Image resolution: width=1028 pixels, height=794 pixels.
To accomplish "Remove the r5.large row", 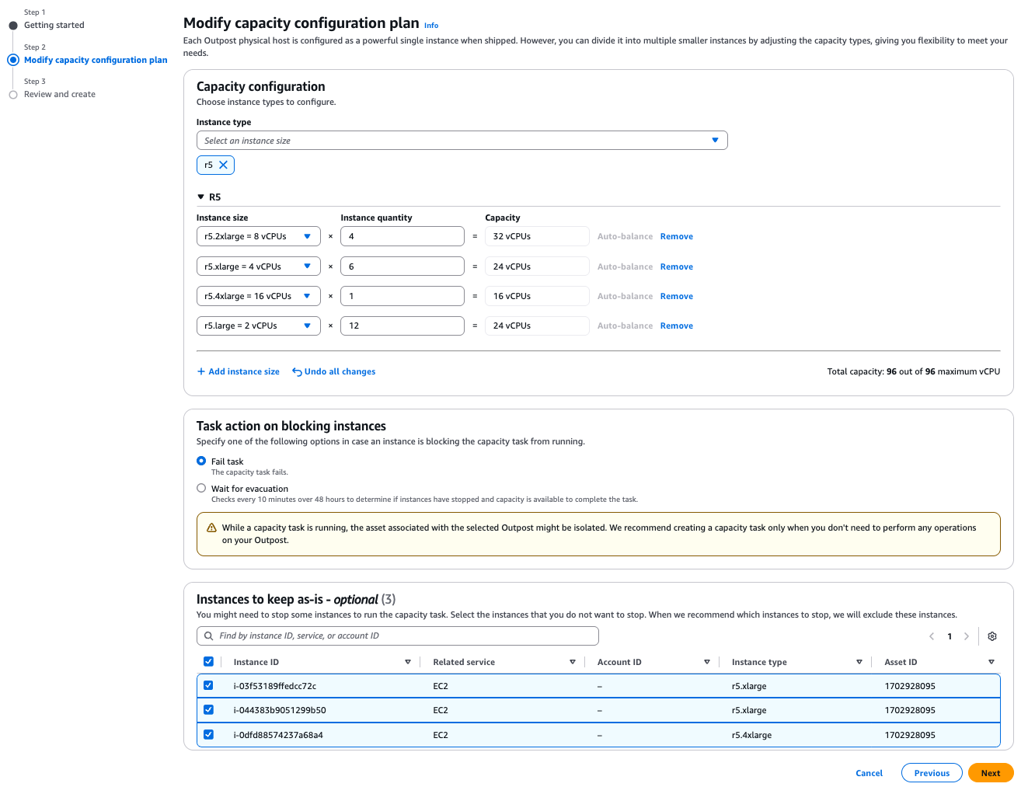I will 677,326.
